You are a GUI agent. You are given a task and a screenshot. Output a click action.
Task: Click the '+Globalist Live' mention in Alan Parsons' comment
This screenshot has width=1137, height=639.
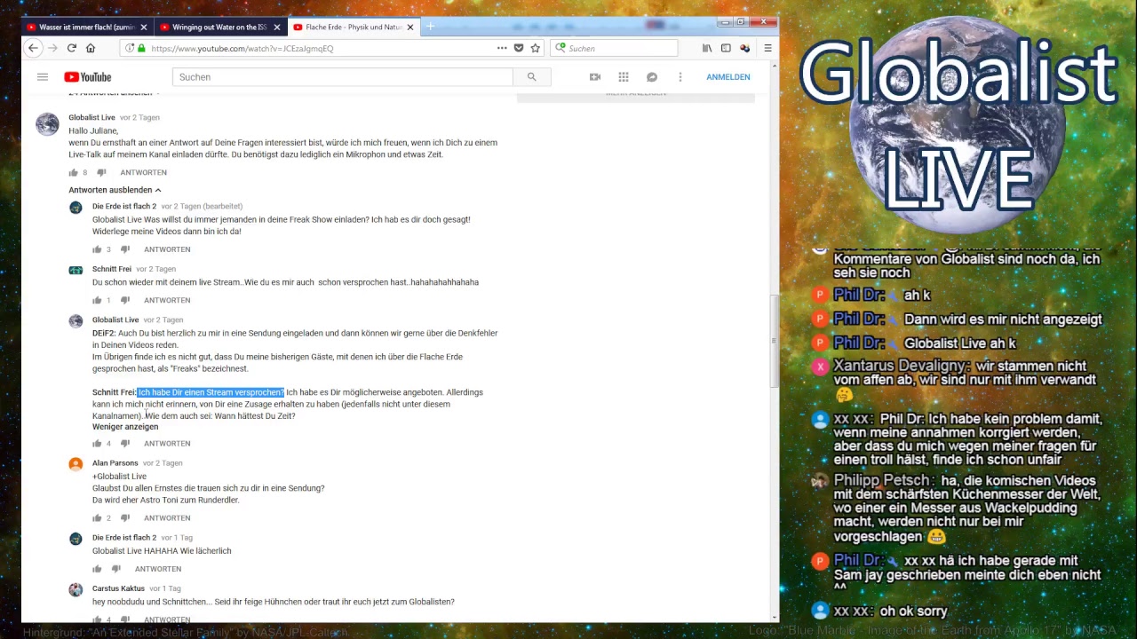click(119, 477)
